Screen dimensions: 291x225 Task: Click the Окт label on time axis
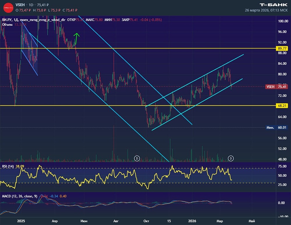click(x=146, y=221)
